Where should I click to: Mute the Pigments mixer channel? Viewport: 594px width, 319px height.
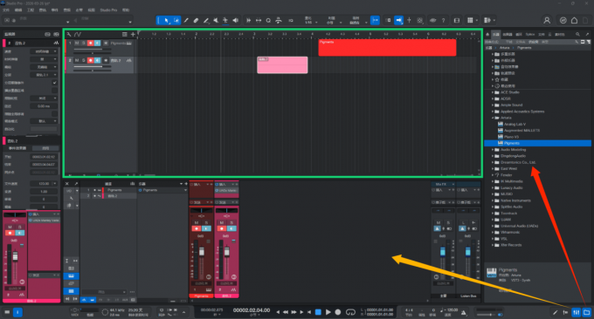(197, 222)
